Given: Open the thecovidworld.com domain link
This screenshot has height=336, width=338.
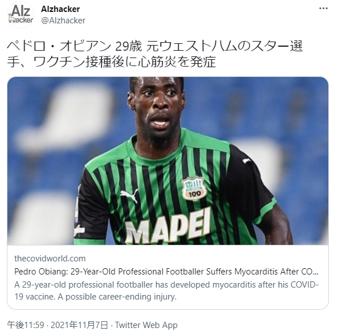Looking at the screenshot, I should [x=50, y=259].
